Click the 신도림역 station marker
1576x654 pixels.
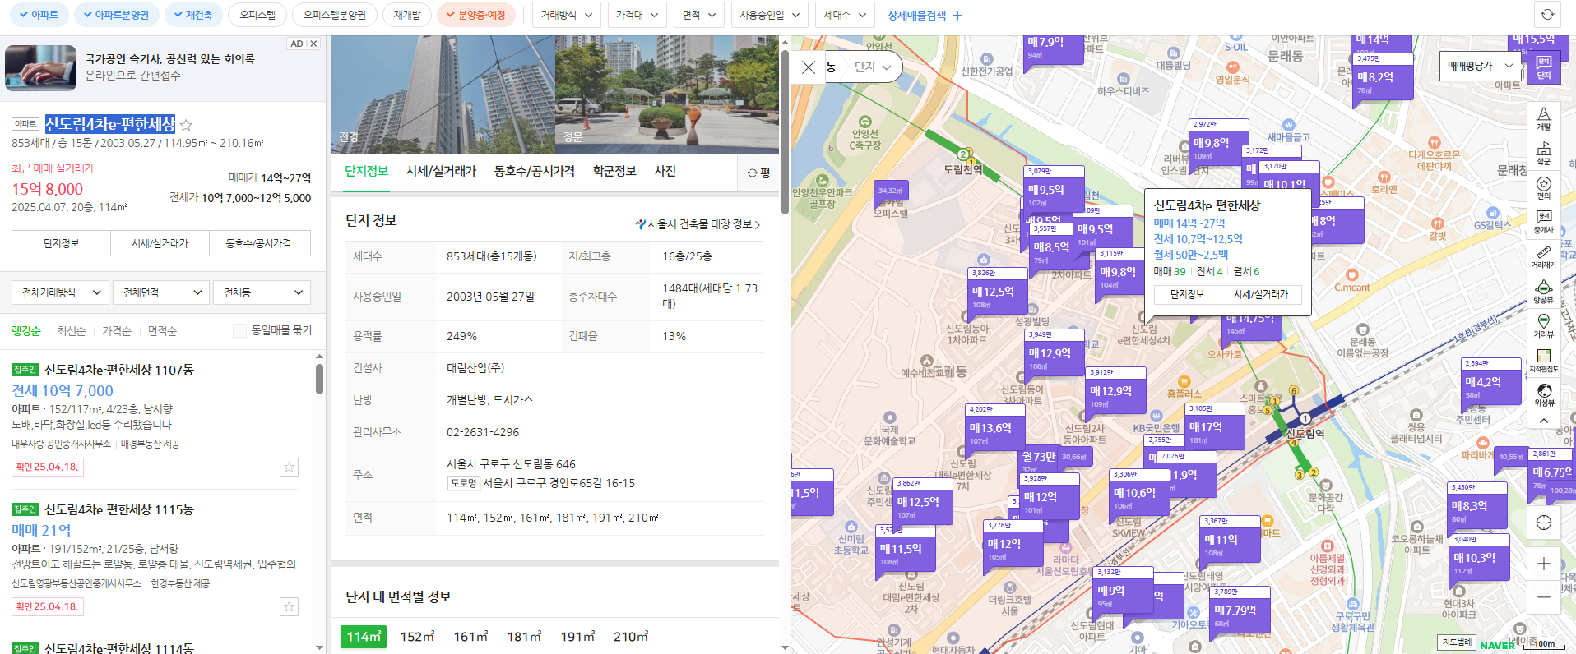(x=1305, y=419)
